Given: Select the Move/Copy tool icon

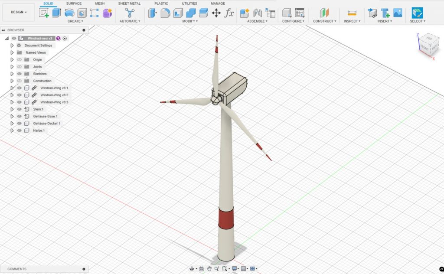Looking at the screenshot, I should 216,13.
